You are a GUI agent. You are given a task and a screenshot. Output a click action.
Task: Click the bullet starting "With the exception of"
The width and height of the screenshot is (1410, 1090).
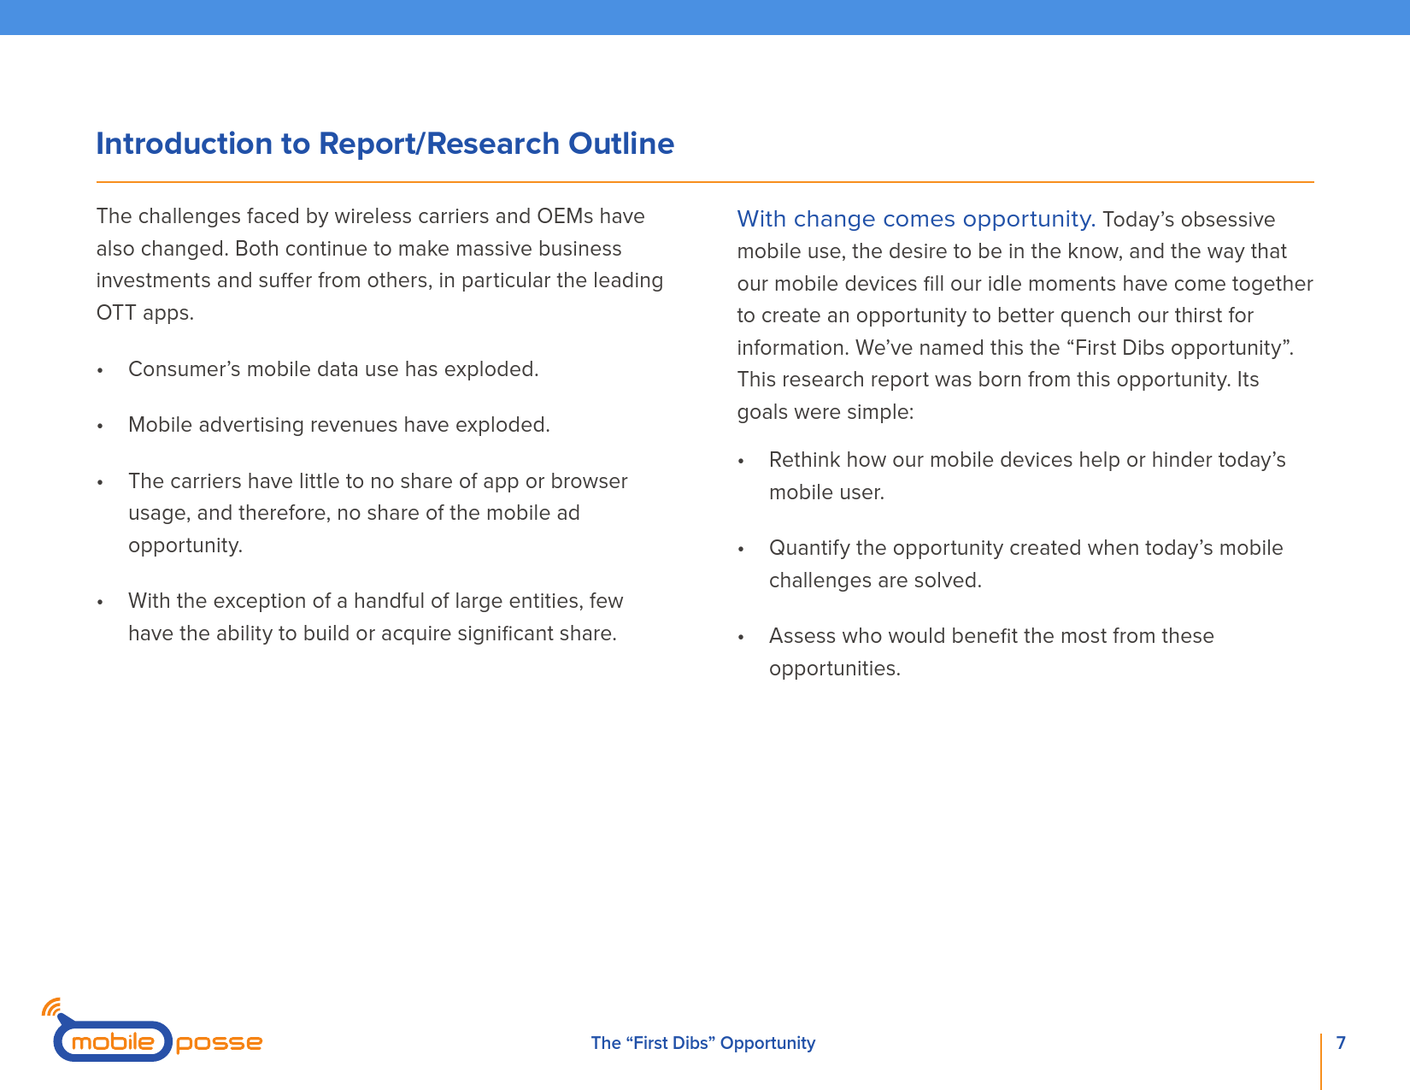[x=375, y=617]
